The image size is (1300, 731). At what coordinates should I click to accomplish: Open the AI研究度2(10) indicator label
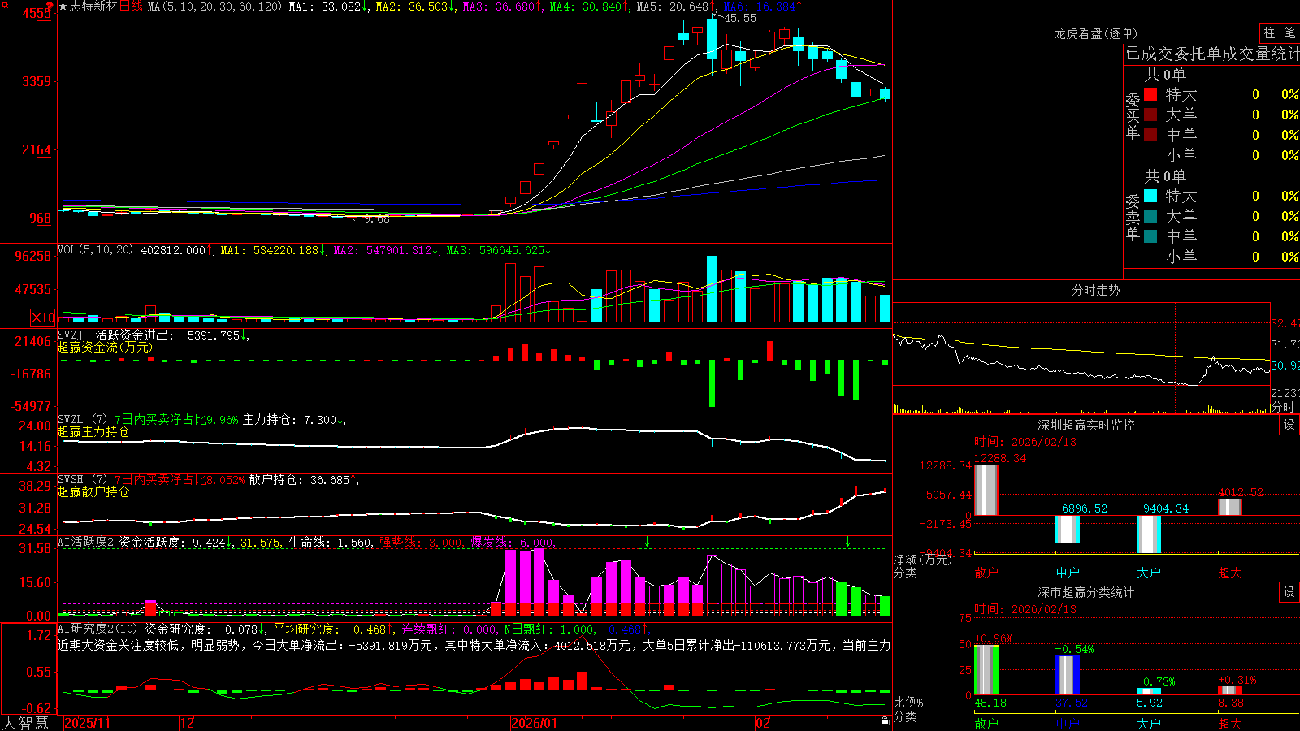(x=97, y=629)
